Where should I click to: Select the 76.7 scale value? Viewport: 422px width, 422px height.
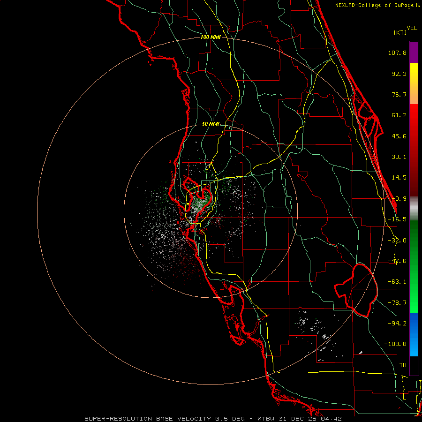pos(399,94)
